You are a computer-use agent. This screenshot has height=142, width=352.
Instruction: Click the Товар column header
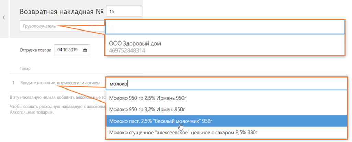25,69
